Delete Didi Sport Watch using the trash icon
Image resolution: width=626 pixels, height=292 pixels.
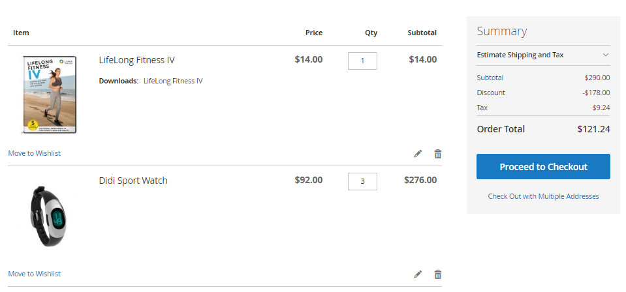438,274
